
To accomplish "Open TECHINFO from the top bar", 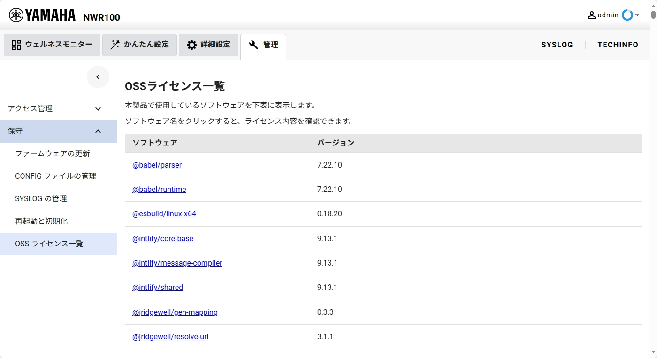I will click(x=618, y=45).
